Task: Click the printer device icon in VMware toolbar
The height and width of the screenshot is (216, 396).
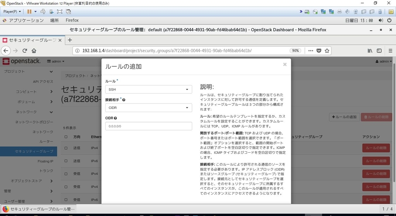Action: click(x=340, y=12)
